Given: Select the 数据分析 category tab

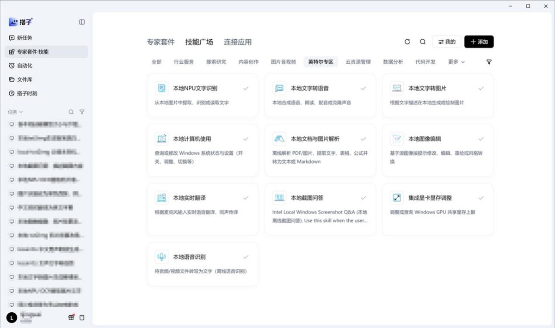Looking at the screenshot, I should (393, 62).
